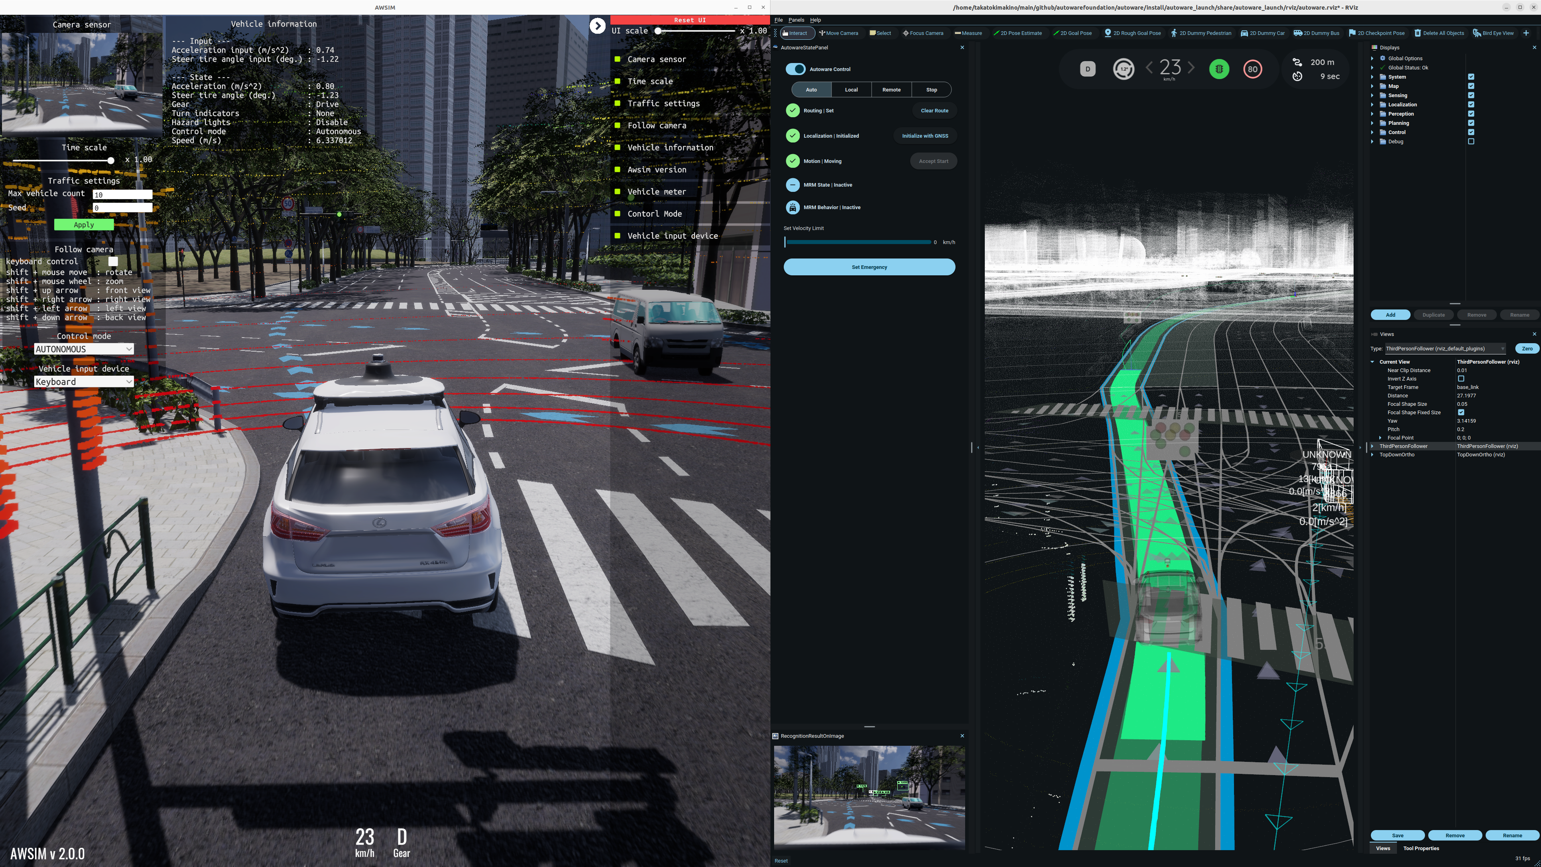Choose the Focus Camera tool
The image size is (1541, 867).
pyautogui.click(x=923, y=33)
